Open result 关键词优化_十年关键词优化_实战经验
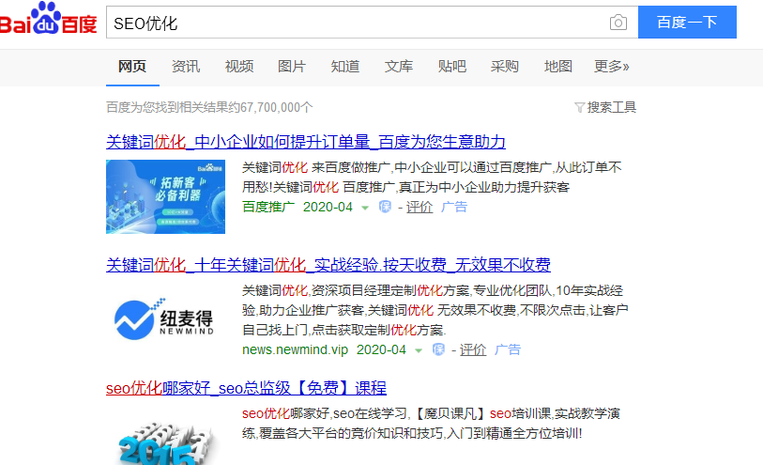 pyautogui.click(x=328, y=265)
